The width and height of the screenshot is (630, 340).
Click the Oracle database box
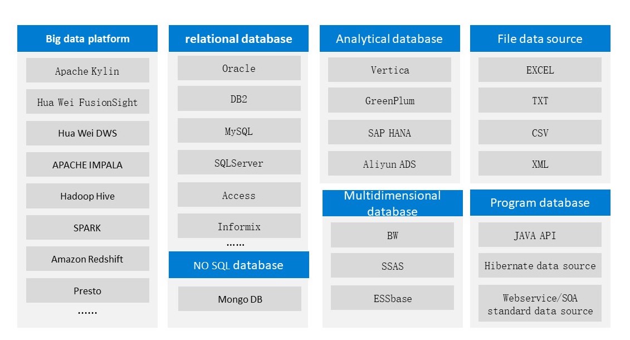239,68
